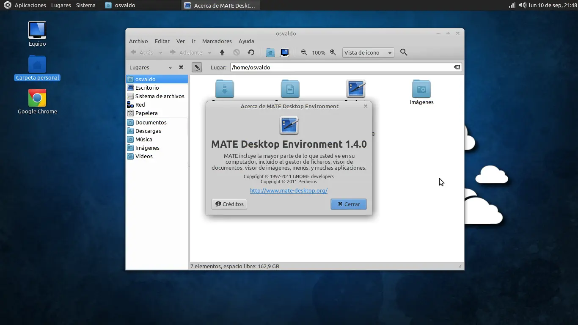The image size is (578, 325).
Task: Switch to the osvaldo taskbar window
Action: coord(141,6)
